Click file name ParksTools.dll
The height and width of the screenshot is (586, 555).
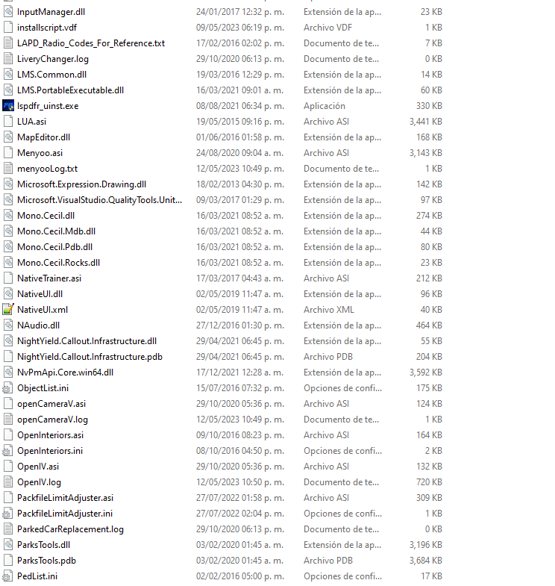point(44,545)
